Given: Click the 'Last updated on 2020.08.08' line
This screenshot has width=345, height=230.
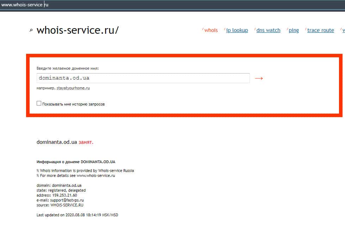Looking at the screenshot, I should (77, 215).
